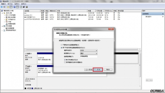Image resolution: width=165 pixels, height=93 pixels.
Task: Click the volume label text field
Action: tap(89, 56)
